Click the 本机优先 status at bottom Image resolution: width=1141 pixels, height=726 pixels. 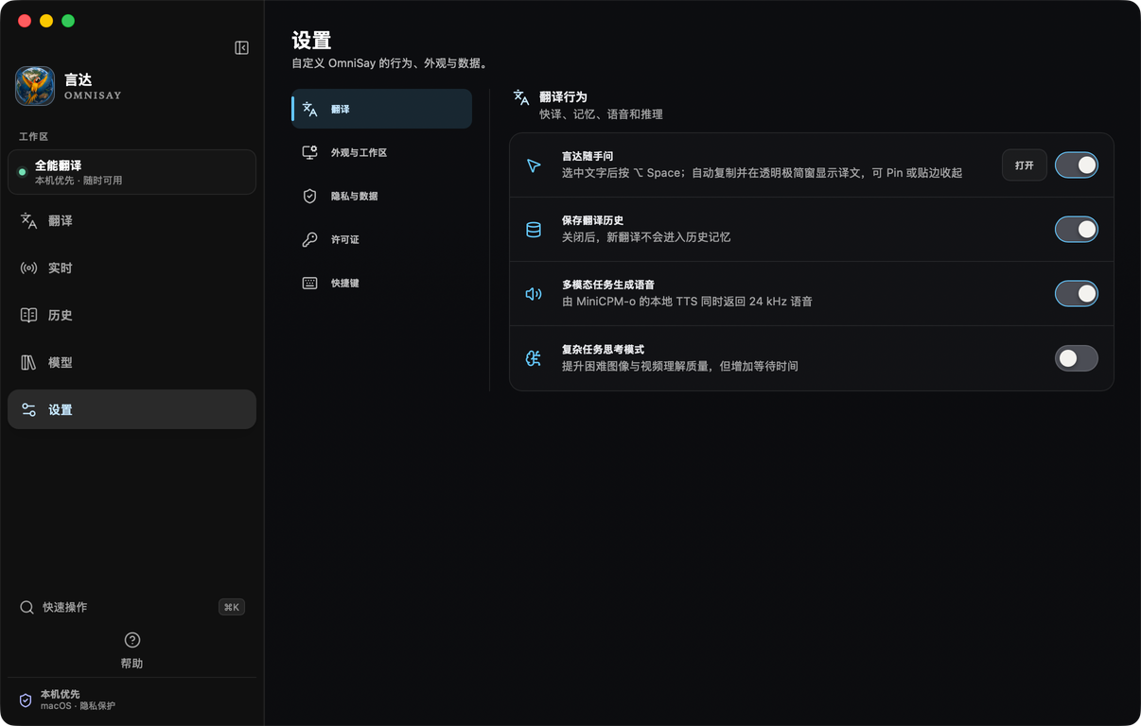coord(61,694)
